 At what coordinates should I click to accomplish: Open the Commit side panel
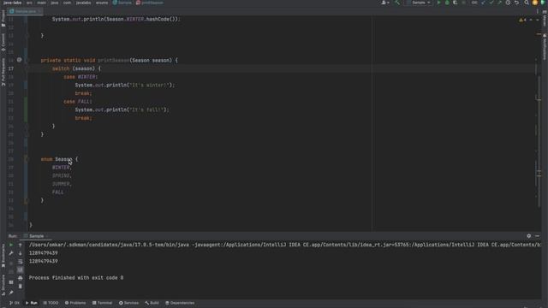click(x=3, y=42)
